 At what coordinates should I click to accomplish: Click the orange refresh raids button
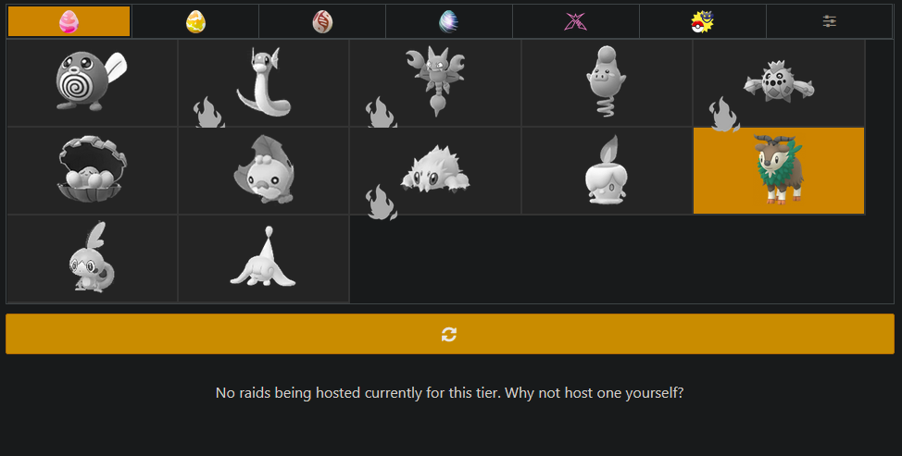[450, 334]
